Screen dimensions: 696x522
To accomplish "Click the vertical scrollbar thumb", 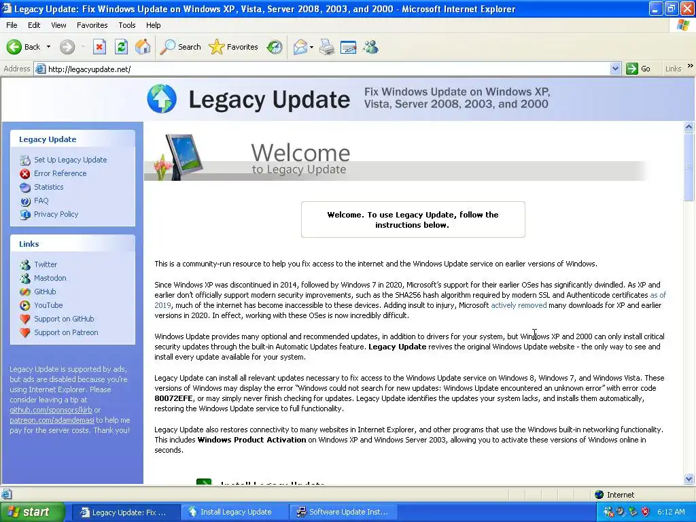I will point(689,167).
